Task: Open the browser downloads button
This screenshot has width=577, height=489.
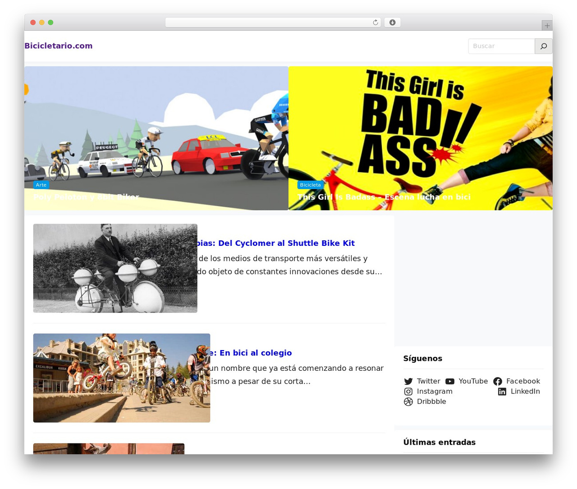Action: coord(392,23)
